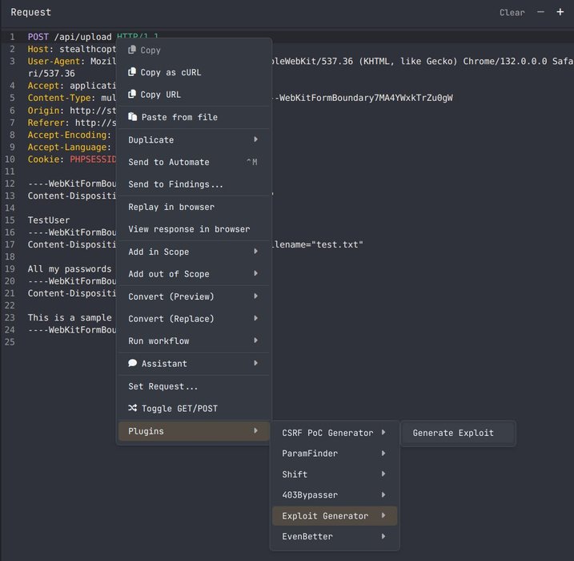Click the copy icon beside Copy URL

click(133, 95)
